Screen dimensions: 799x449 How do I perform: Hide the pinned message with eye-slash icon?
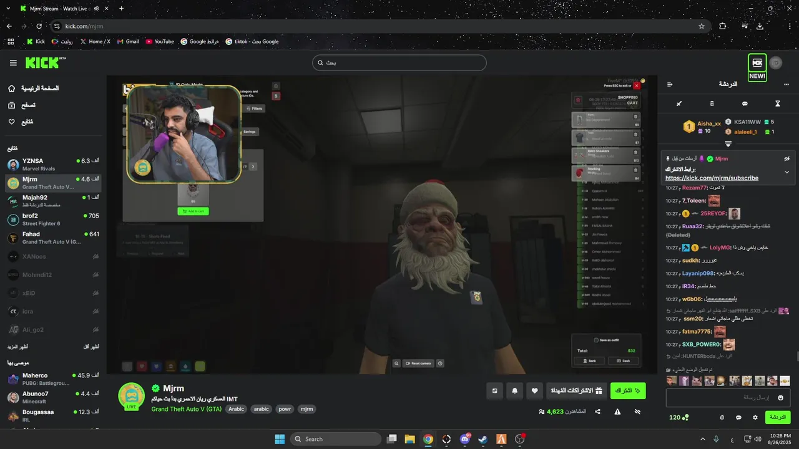tap(787, 158)
